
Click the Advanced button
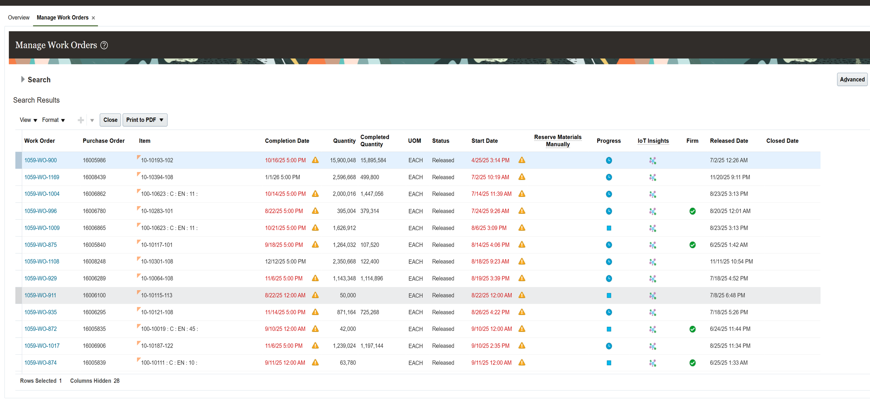pyautogui.click(x=852, y=79)
